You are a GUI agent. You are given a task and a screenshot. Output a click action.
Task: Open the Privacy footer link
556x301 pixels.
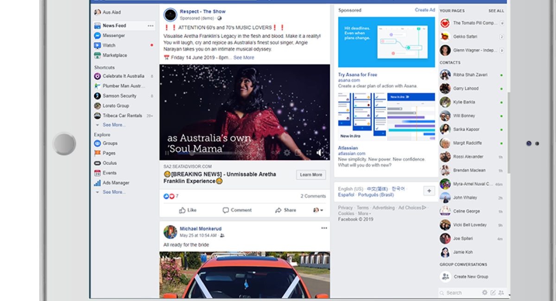[x=345, y=208]
